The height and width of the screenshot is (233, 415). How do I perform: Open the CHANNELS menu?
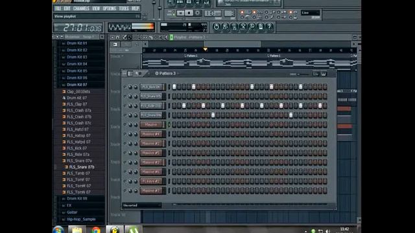pos(81,8)
